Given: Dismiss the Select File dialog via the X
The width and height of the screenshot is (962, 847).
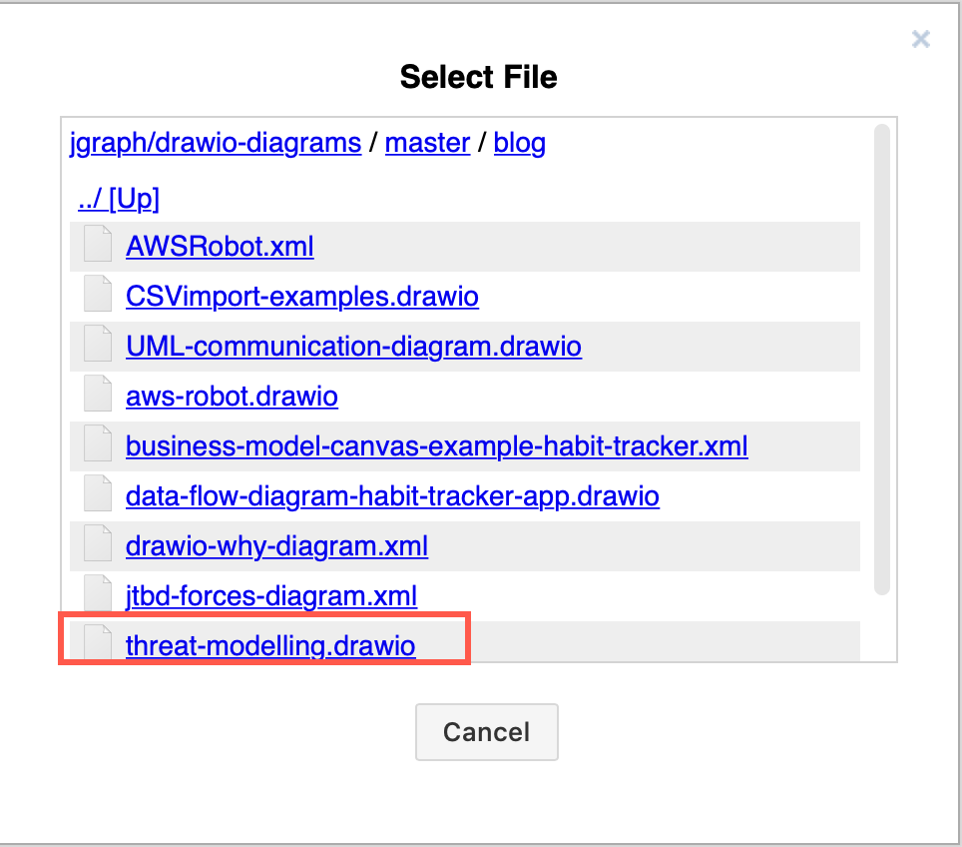Looking at the screenshot, I should pos(920,39).
